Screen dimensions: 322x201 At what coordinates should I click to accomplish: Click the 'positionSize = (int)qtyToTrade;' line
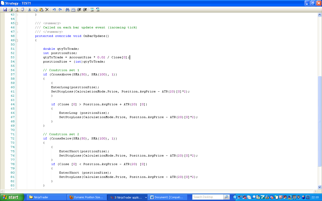74,62
